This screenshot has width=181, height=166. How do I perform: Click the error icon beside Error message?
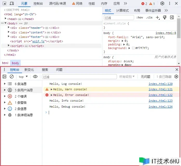pos(47,95)
